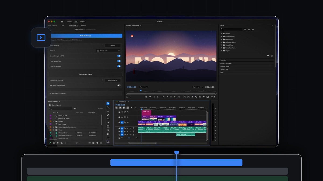Select the Pen tool in tools panel

pos(108,123)
